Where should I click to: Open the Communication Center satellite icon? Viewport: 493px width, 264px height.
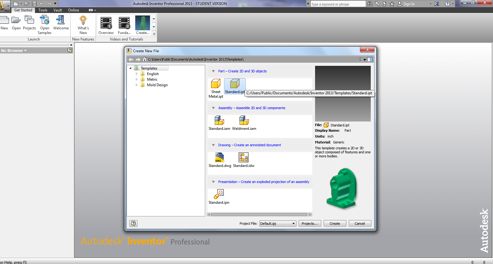[385, 4]
